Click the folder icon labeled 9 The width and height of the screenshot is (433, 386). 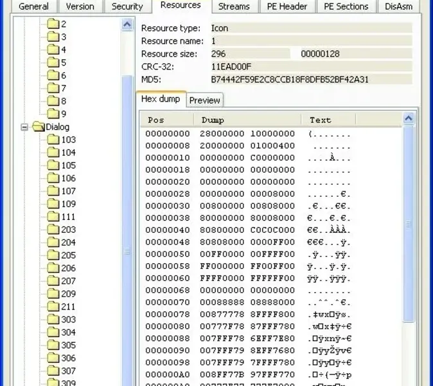click(x=53, y=114)
